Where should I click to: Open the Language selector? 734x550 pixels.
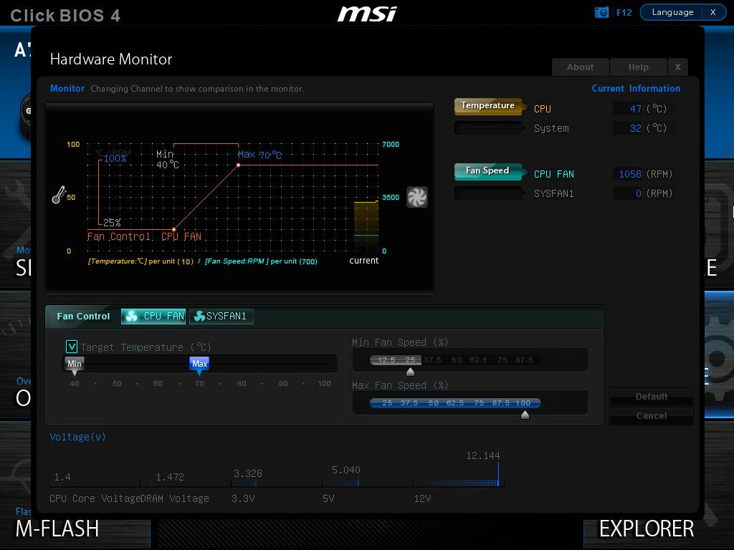672,12
